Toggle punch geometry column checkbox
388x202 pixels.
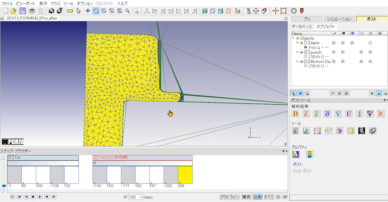click(x=361, y=52)
